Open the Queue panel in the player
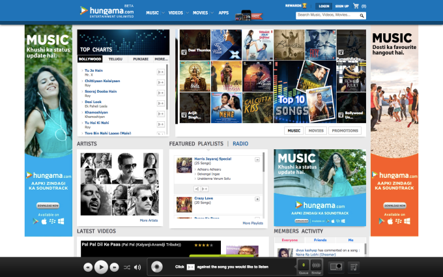 pyautogui.click(x=304, y=267)
